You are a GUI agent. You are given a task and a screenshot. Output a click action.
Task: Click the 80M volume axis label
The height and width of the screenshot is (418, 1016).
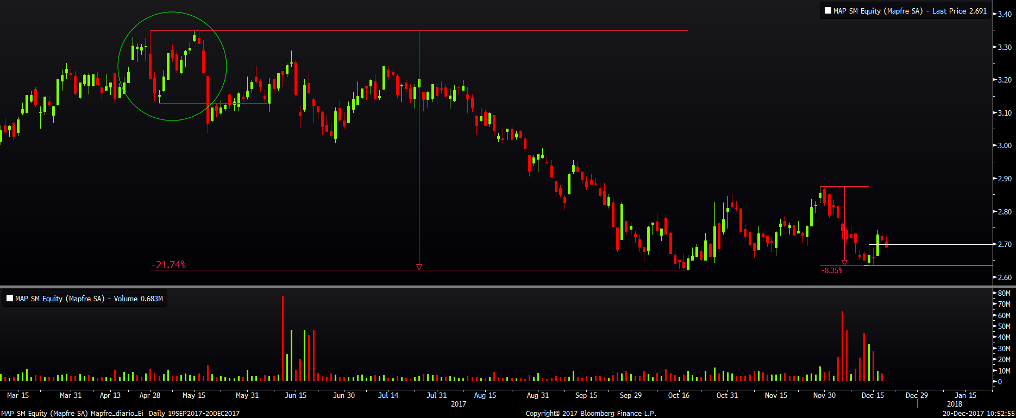(1004, 293)
